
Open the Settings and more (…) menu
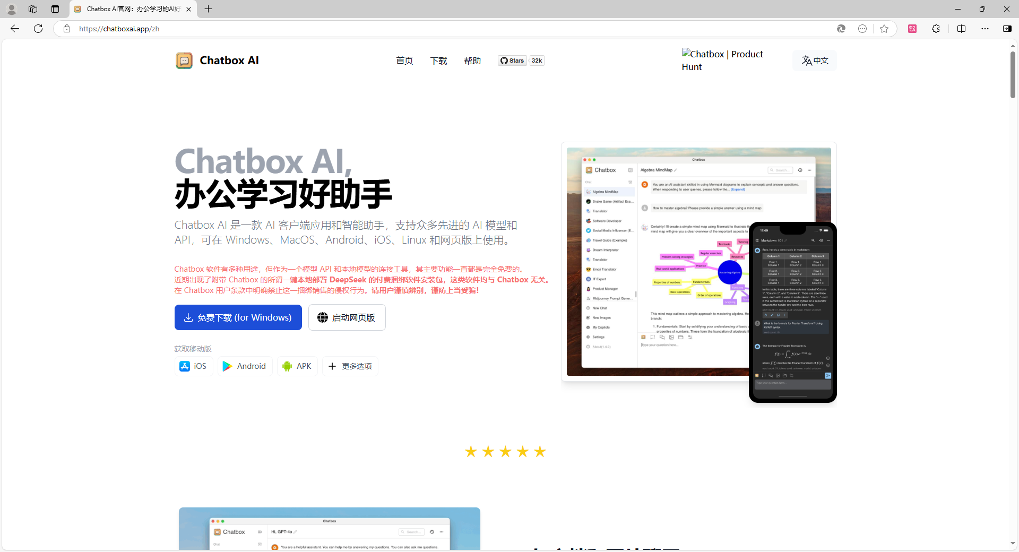pyautogui.click(x=985, y=29)
